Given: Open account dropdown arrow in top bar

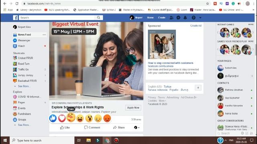Looking at the screenshot, I should [x=200, y=18].
